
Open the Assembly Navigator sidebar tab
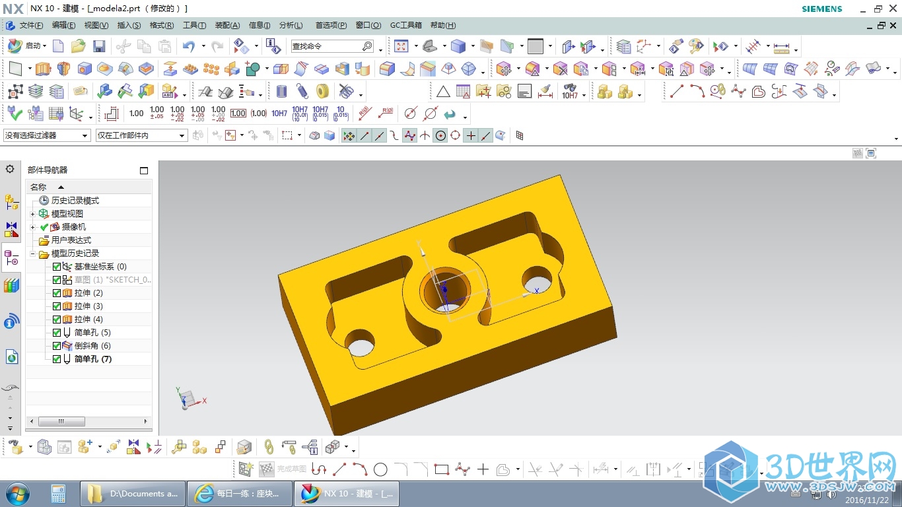[x=11, y=202]
